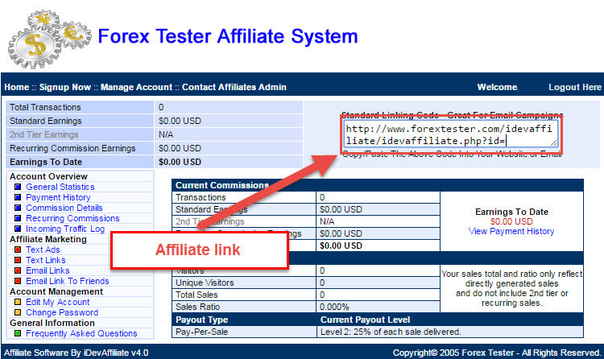This screenshot has width=604, height=359.
Task: Click the Unique Visitors row label
Action: 205,283
